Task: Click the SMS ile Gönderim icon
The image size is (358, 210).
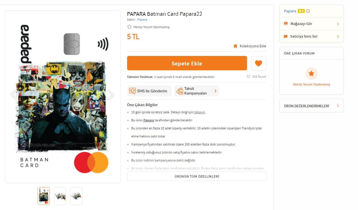Action: [x=132, y=91]
